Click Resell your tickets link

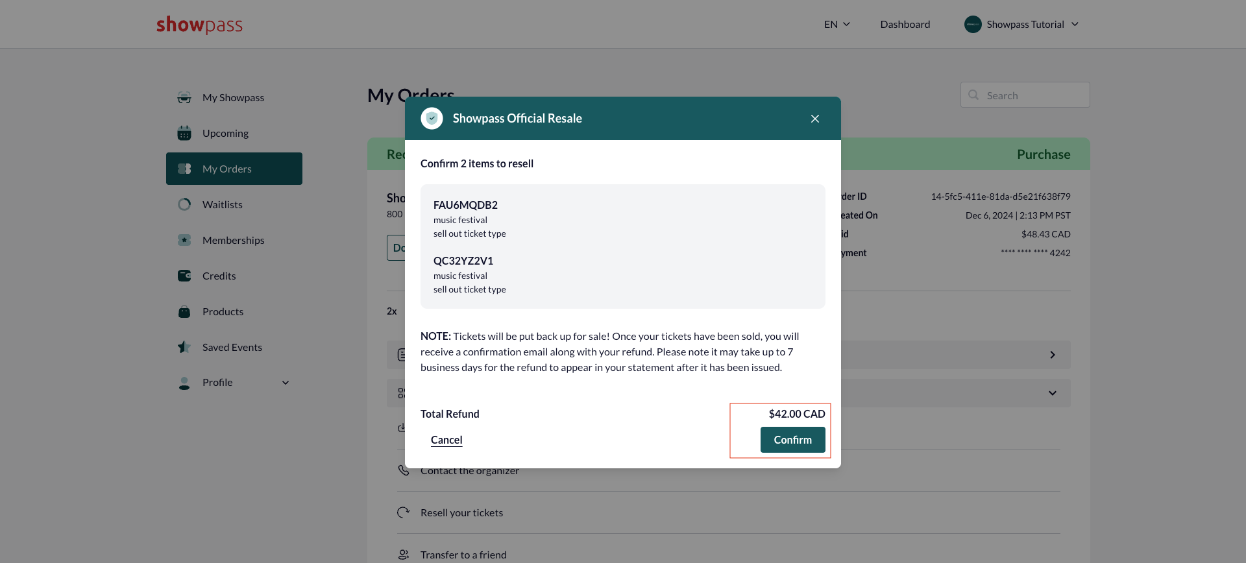(461, 512)
